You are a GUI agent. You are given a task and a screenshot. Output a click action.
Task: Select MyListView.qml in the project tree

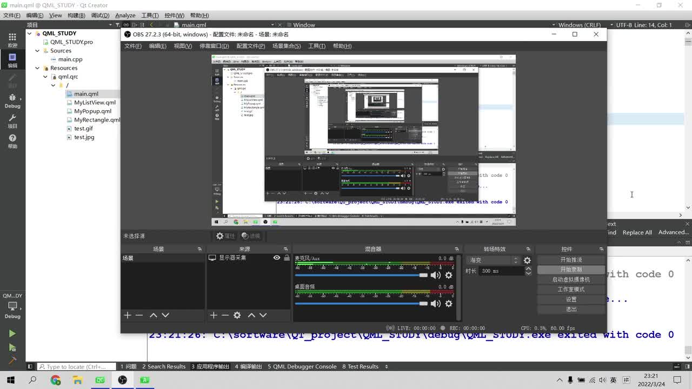pos(95,103)
